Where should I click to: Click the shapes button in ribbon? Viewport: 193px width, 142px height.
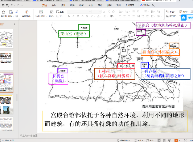pos(171,12)
